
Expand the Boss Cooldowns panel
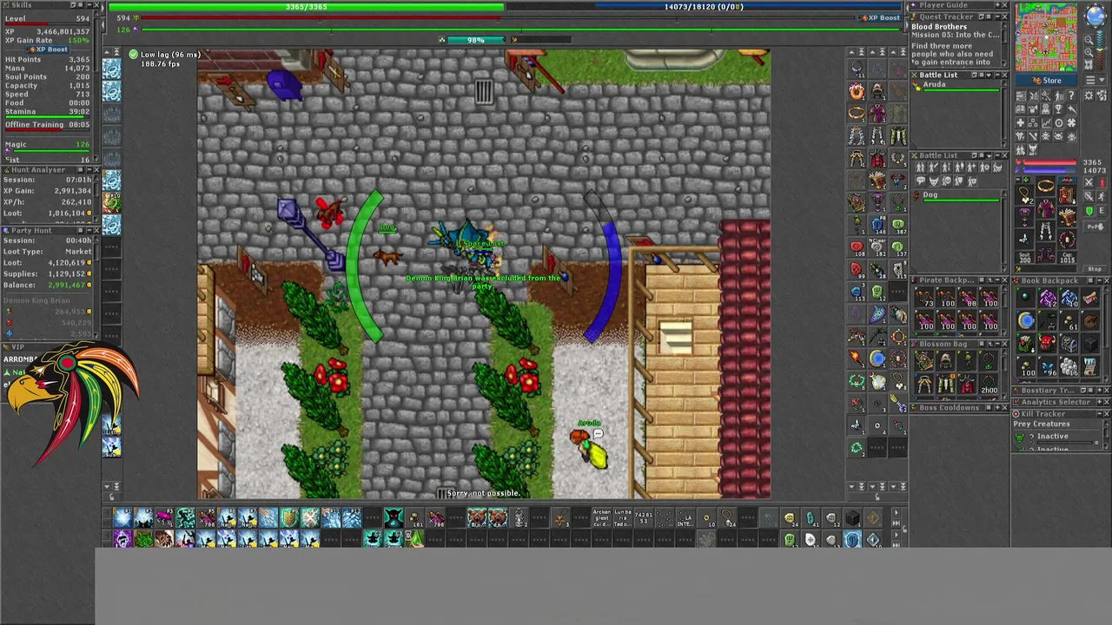(997, 408)
